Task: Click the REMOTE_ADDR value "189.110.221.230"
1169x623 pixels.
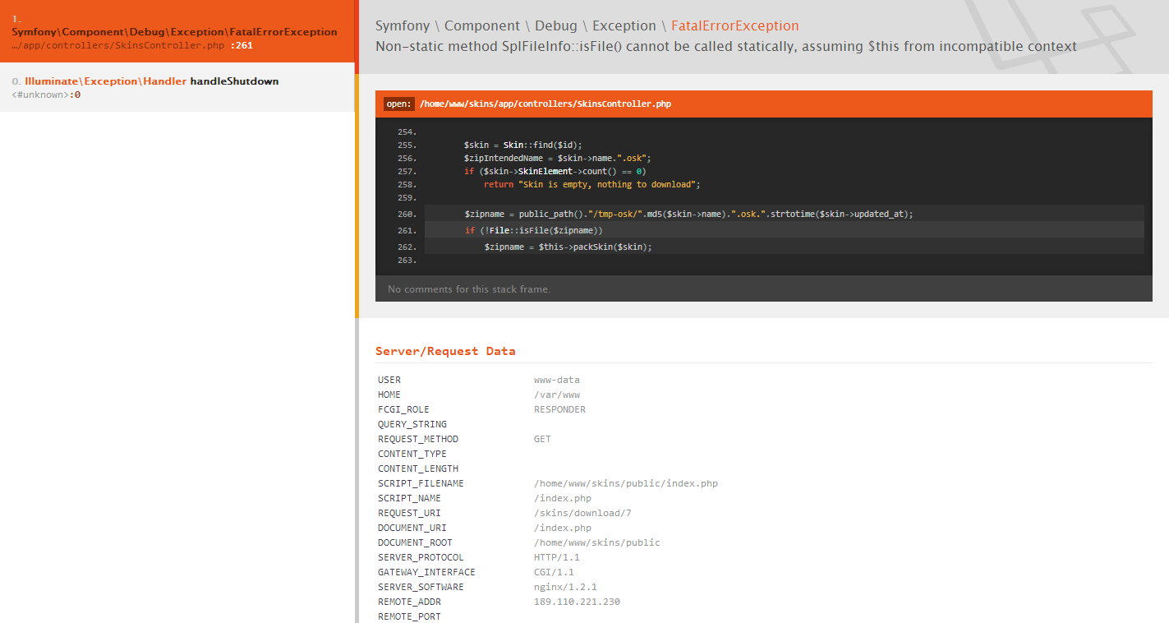Action: (x=577, y=602)
